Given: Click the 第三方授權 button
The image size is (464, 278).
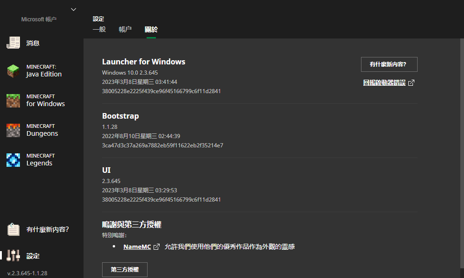Looking at the screenshot, I should click(124, 270).
